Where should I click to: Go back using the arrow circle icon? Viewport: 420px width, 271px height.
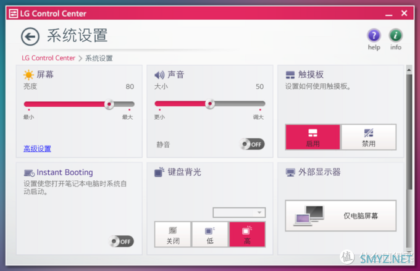(x=30, y=36)
